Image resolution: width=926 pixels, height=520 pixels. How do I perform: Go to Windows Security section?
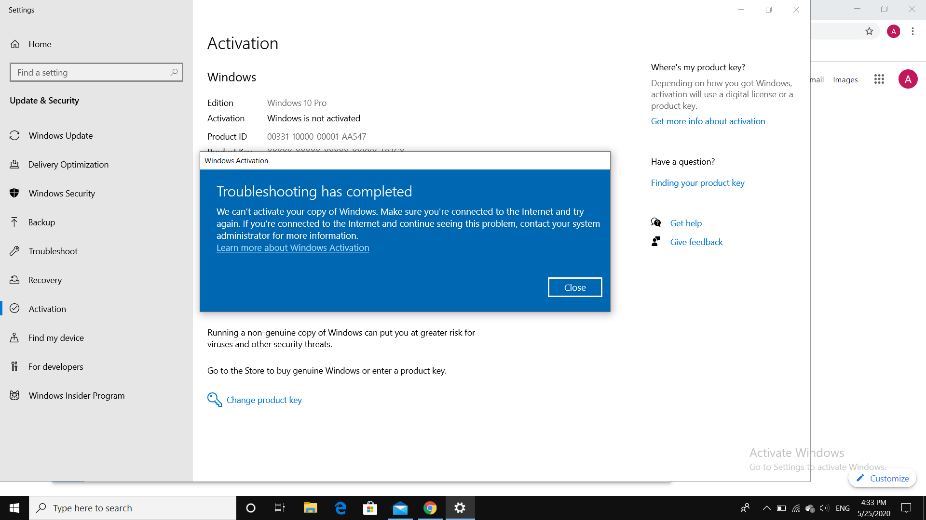point(96,193)
